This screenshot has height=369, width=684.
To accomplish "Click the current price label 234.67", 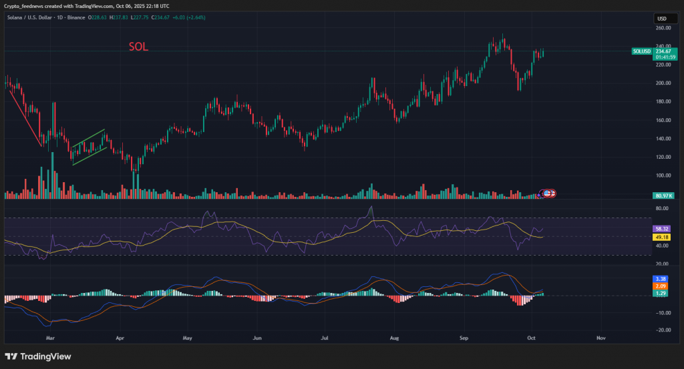I will coord(663,51).
